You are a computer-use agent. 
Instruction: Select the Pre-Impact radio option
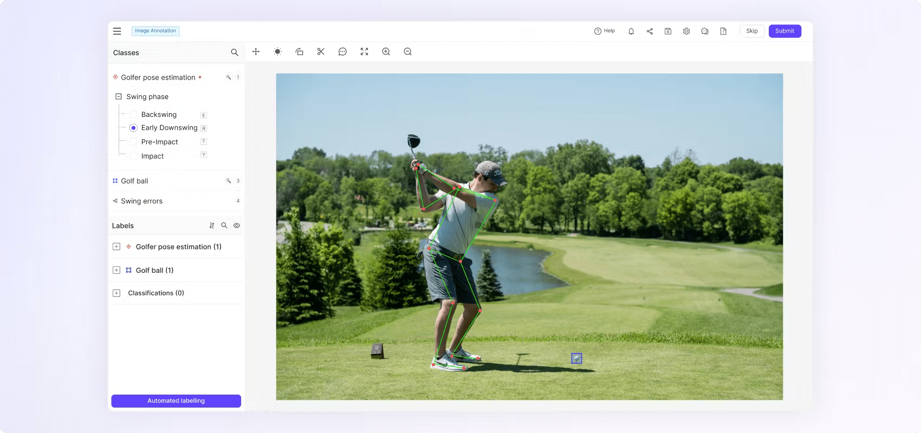click(x=133, y=142)
